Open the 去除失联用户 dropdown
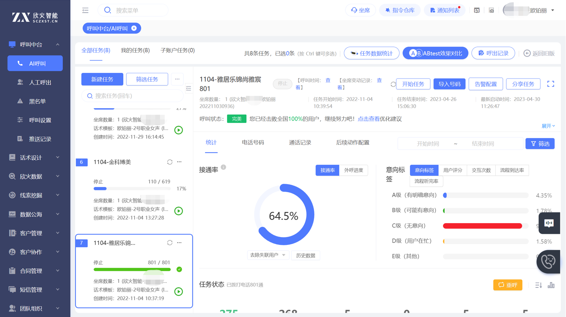The height and width of the screenshot is (317, 566). (x=268, y=255)
